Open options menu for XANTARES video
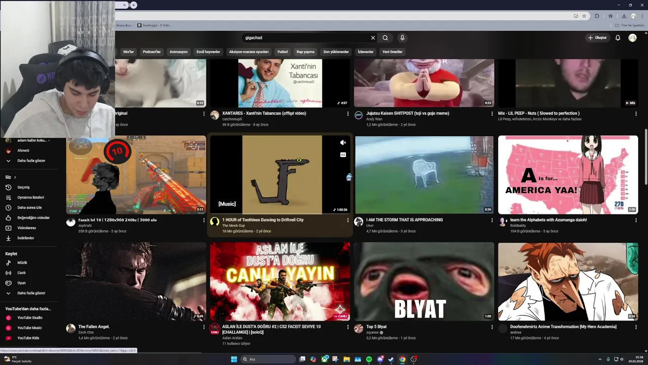This screenshot has width=648, height=365. (x=348, y=114)
